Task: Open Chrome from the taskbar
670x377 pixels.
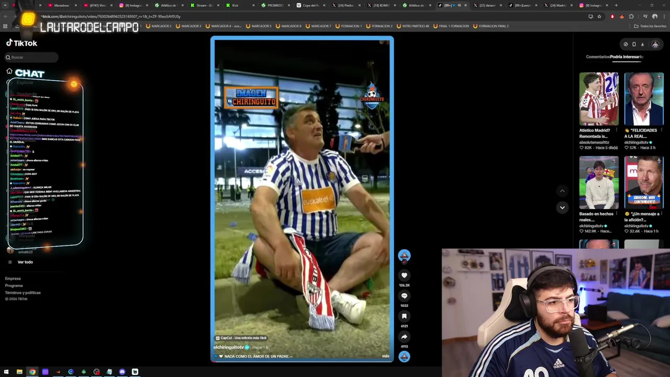Action: (32, 372)
